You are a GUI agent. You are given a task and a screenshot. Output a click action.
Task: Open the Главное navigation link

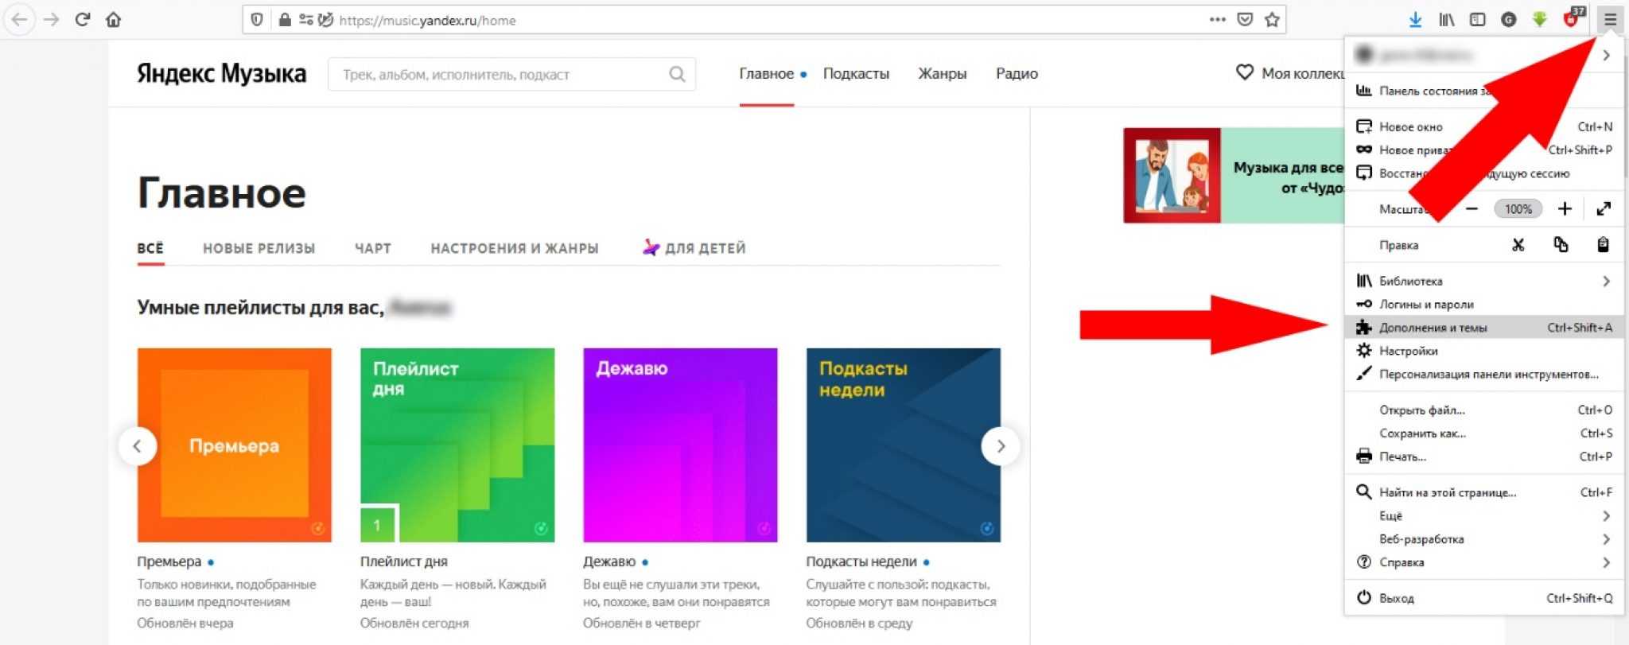[x=767, y=73]
